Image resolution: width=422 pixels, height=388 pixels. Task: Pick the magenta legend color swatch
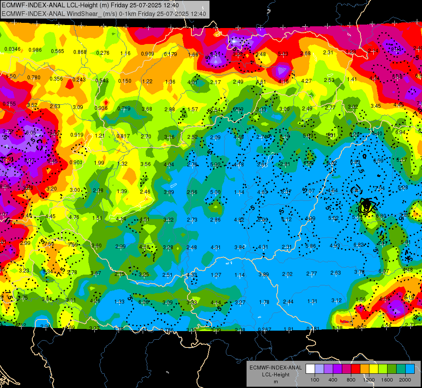[x=347, y=369]
